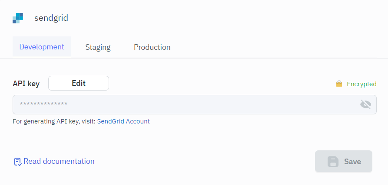
Task: Open the Read documentation link
Action: tap(59, 162)
